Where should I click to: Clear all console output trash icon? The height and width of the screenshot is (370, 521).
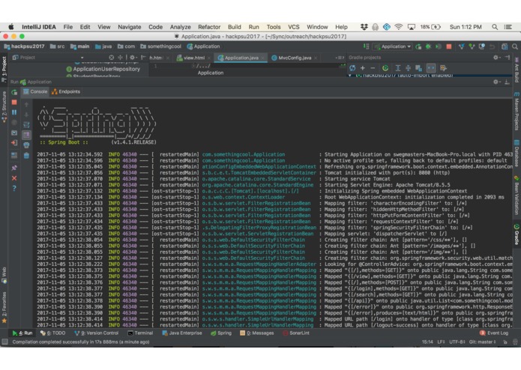click(x=26, y=155)
